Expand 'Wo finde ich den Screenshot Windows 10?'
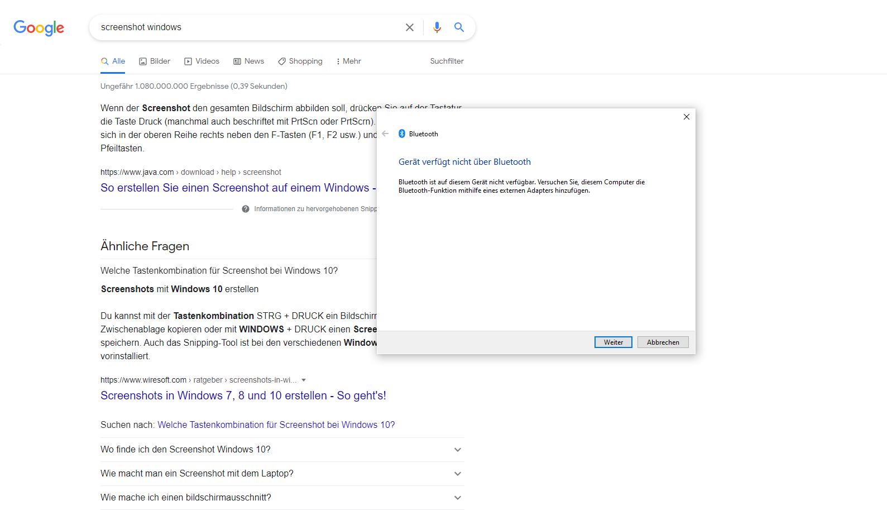Image resolution: width=887 pixels, height=510 pixels. [282, 450]
